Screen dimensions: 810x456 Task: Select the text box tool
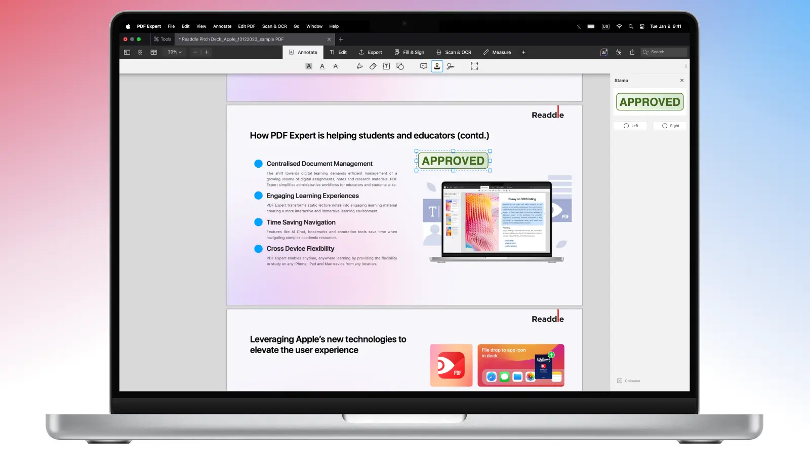tap(386, 66)
